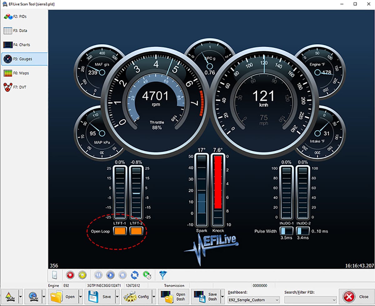This screenshot has height=306, width=375.
Task: Click the rpm tachometer gauge
Action: click(x=155, y=100)
